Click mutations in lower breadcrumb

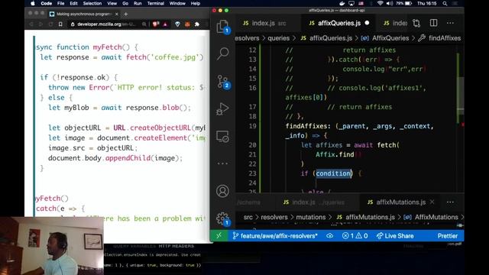[311, 217]
